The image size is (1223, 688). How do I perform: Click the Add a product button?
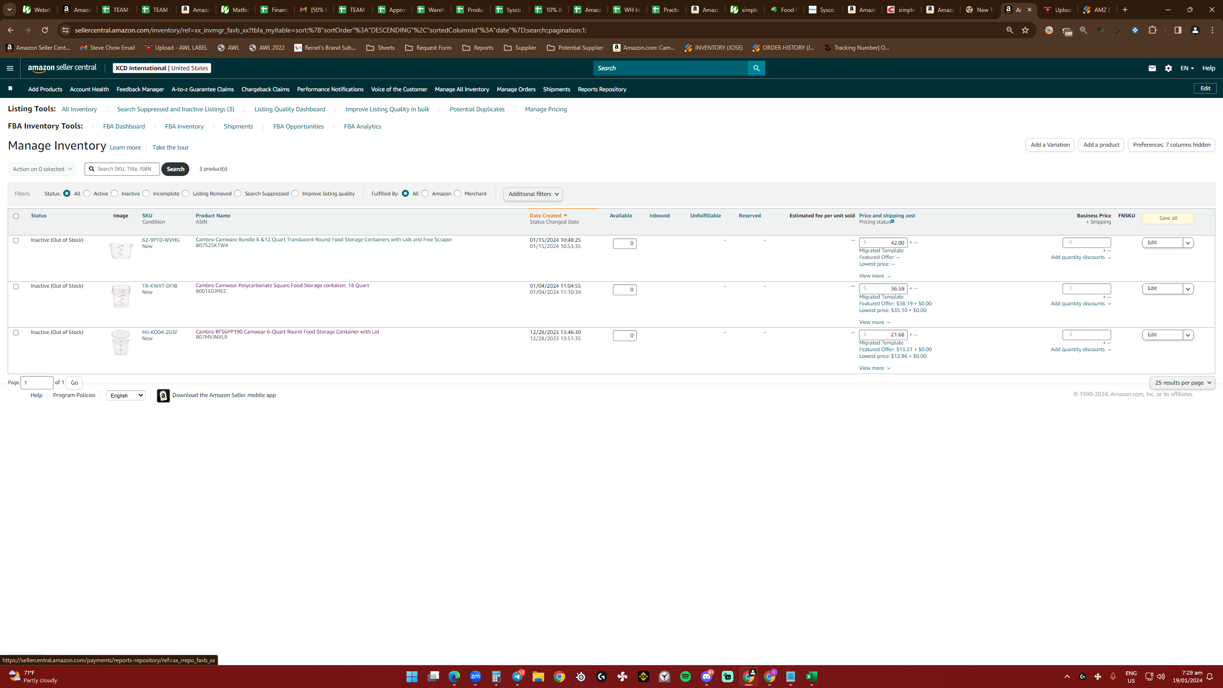pos(1101,145)
